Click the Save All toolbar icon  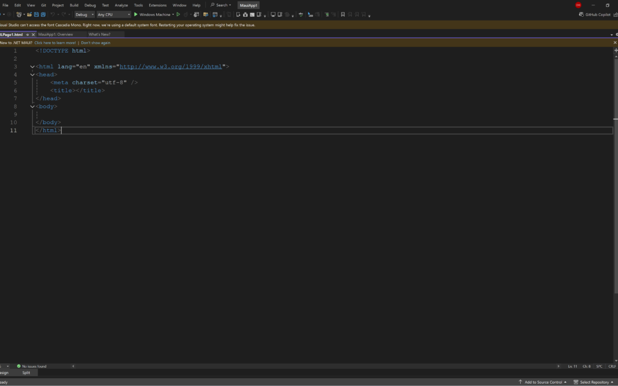point(43,14)
